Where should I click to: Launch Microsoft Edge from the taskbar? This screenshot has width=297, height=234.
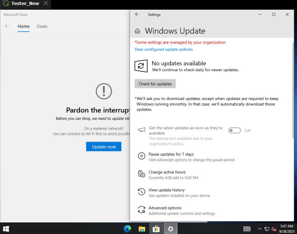tap(128, 229)
